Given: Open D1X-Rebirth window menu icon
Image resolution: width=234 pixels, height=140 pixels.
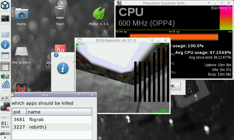Looking at the screenshot, I should (79, 40).
